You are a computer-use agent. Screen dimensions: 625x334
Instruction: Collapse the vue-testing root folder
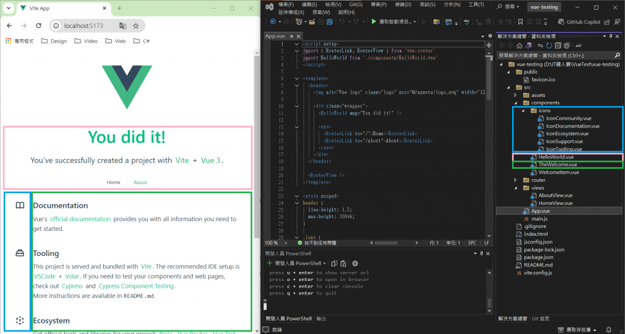pos(501,64)
